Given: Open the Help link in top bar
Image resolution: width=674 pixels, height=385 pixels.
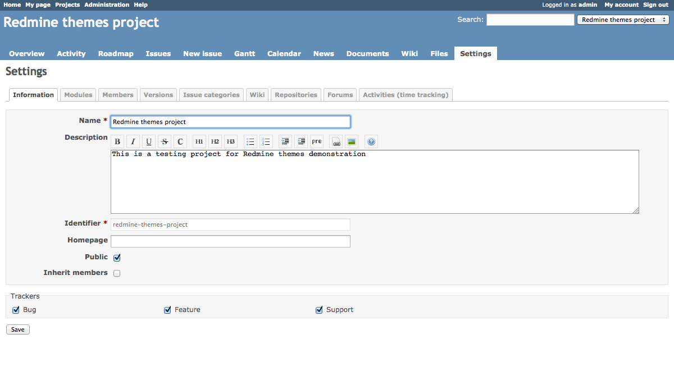Looking at the screenshot, I should pyautogui.click(x=141, y=4).
